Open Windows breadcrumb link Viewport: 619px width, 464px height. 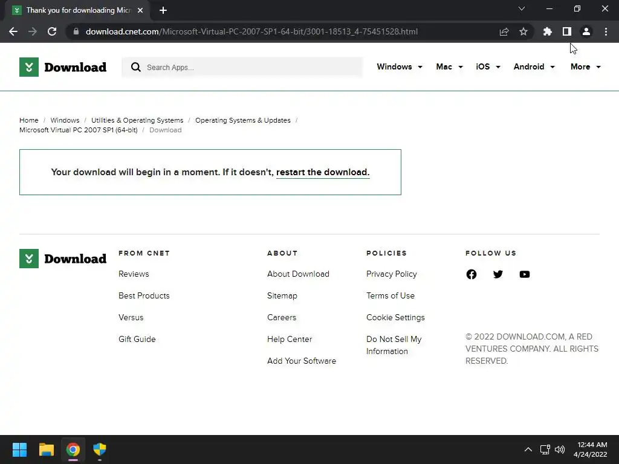pyautogui.click(x=65, y=120)
